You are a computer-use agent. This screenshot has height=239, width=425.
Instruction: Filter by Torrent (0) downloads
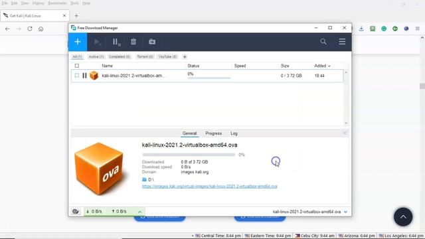point(145,56)
